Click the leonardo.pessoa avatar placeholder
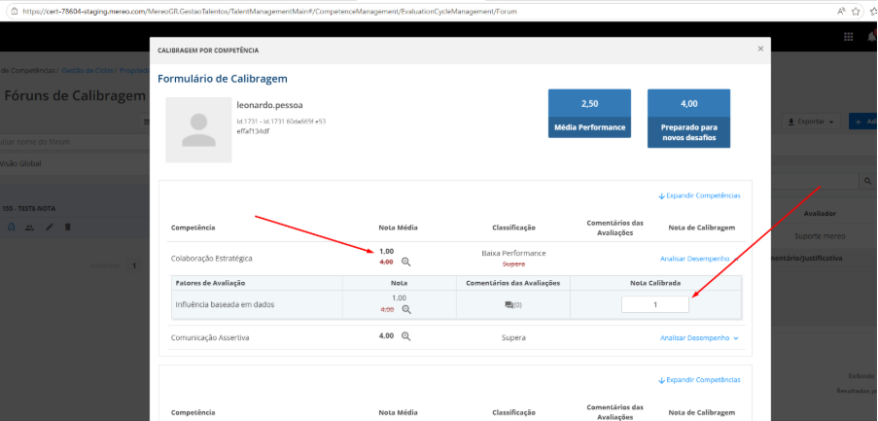 (x=198, y=130)
